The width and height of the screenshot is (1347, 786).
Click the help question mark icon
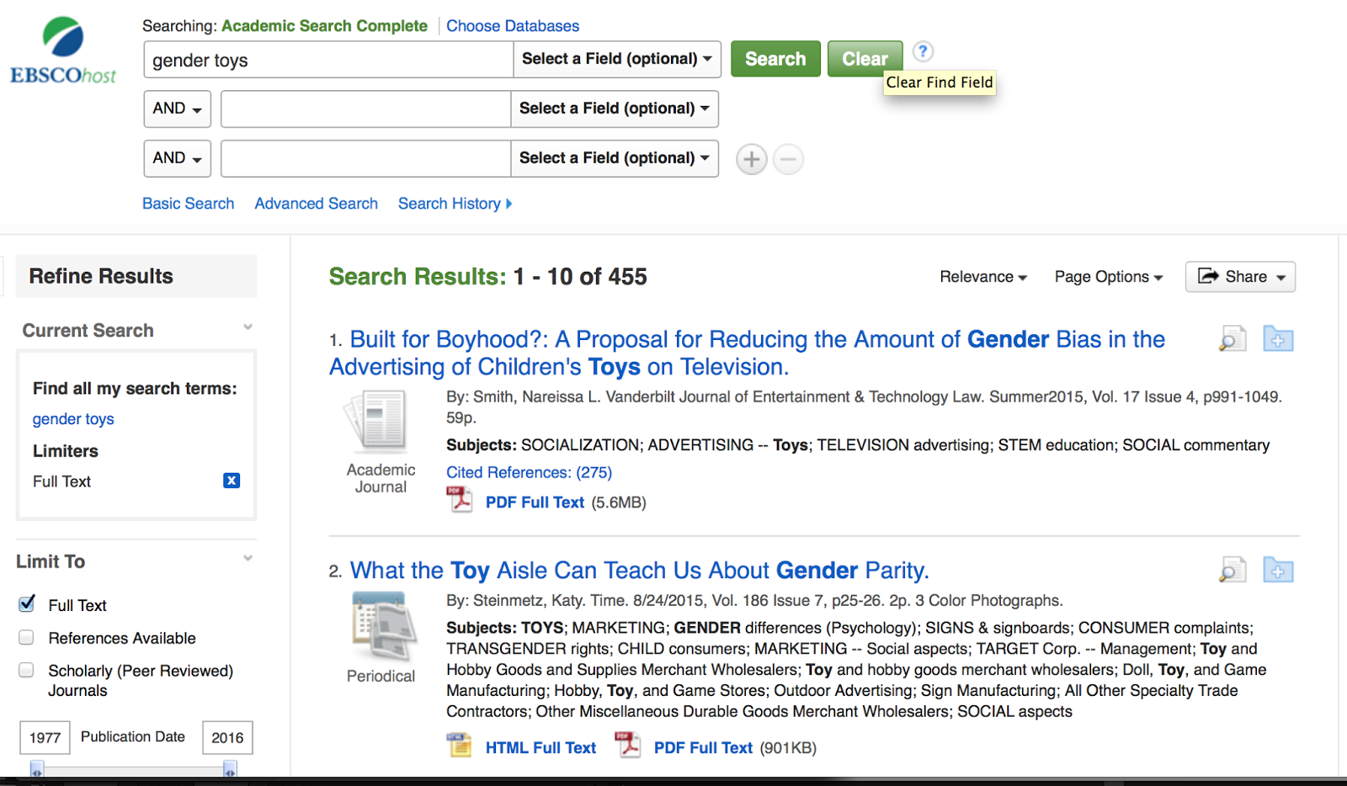coord(923,51)
